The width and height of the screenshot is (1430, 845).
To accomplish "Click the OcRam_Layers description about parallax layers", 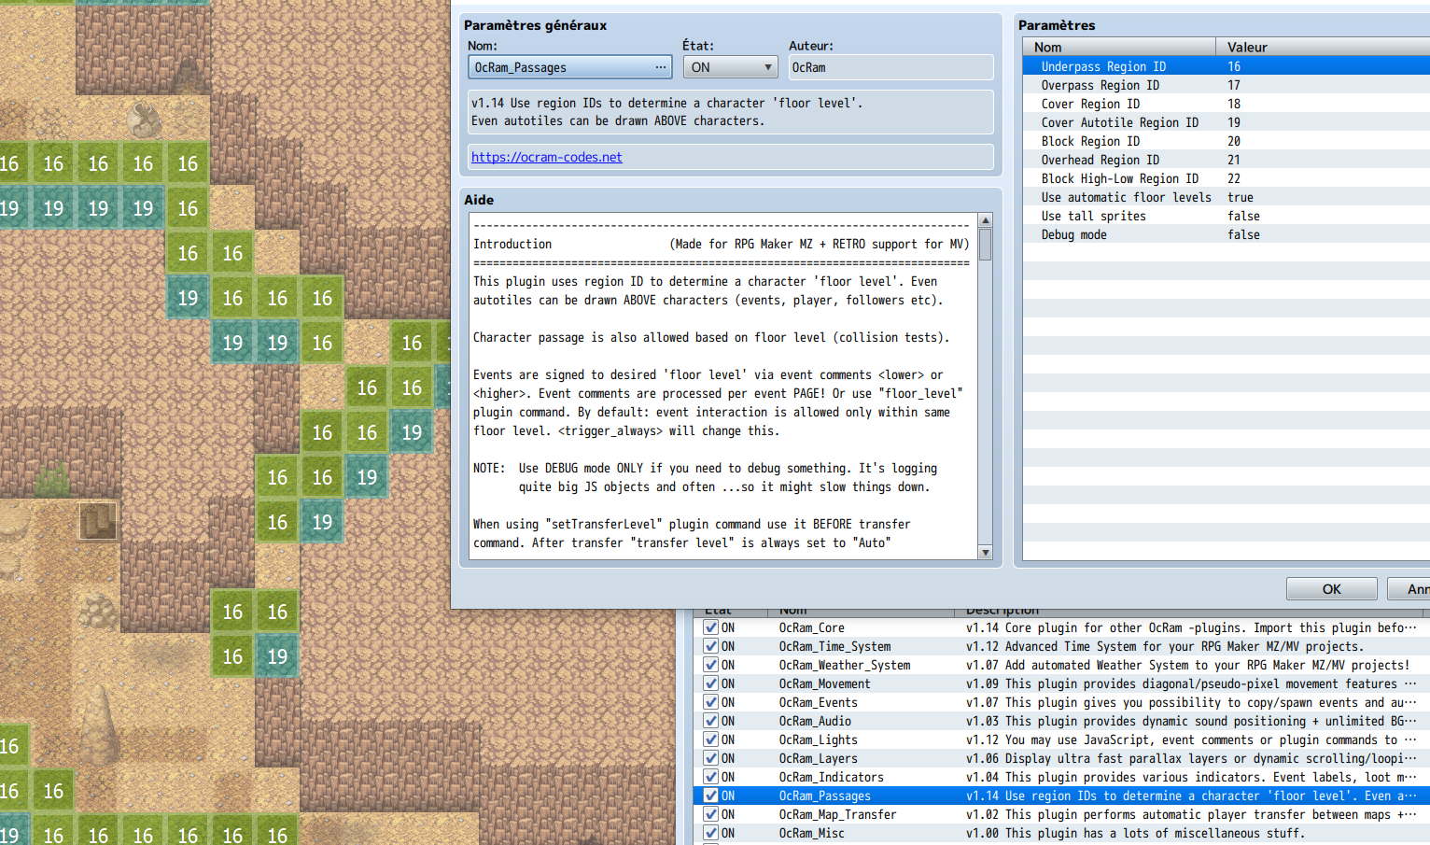I will [x=1191, y=758].
